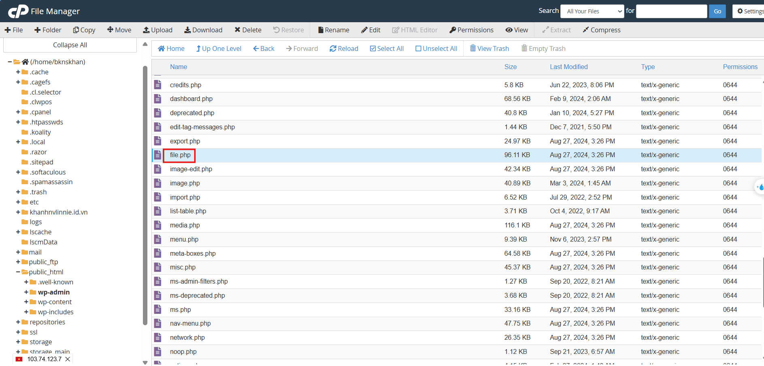Screen dimensions: 764x366
Task: Delete the selected file
Action: pyautogui.click(x=248, y=30)
